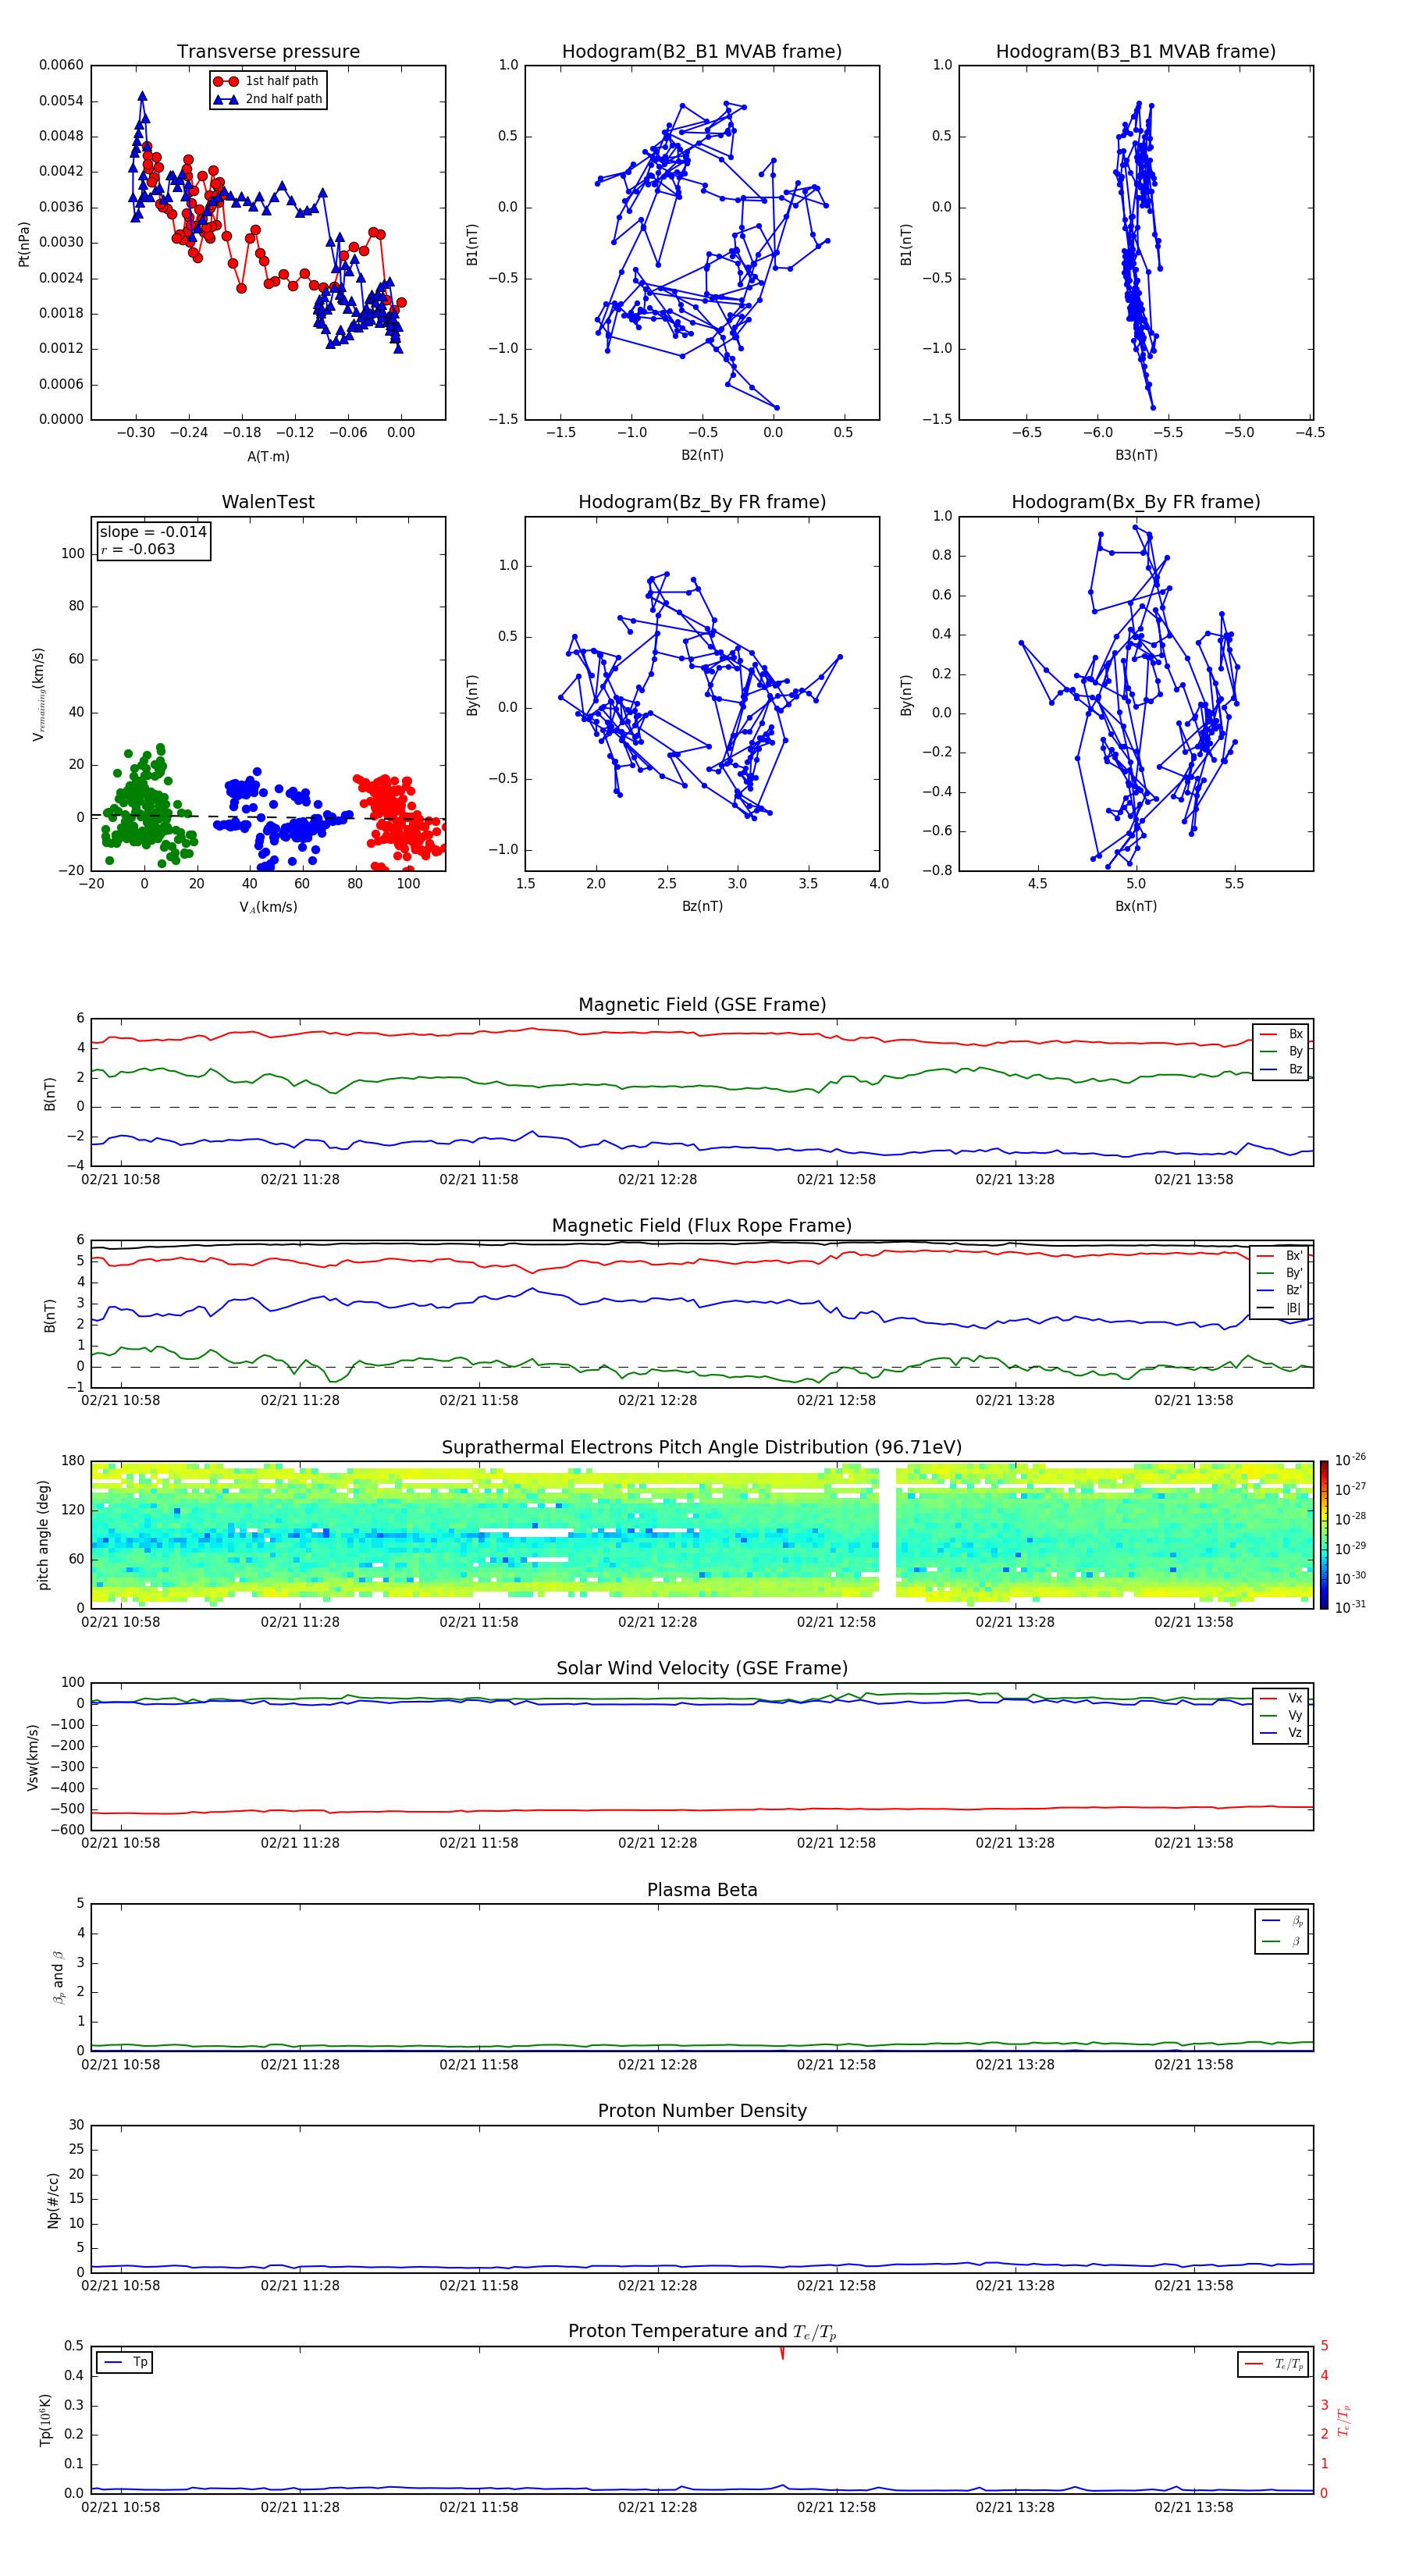Click 'Hodogram(Bx_By FR frame)' title
The width and height of the screenshot is (1405, 2576).
1136,502
